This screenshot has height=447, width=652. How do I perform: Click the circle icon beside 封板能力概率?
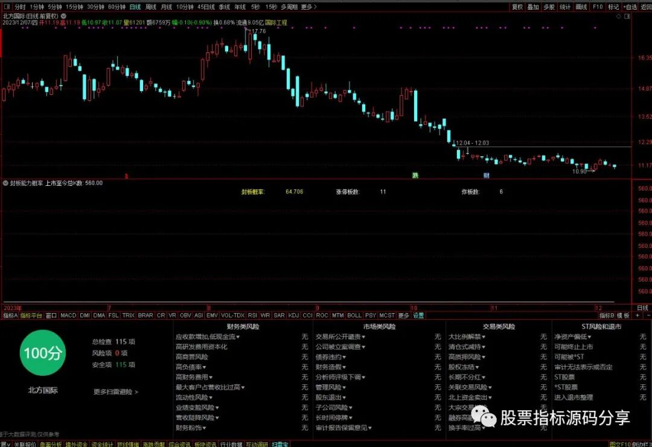pyautogui.click(x=6, y=183)
